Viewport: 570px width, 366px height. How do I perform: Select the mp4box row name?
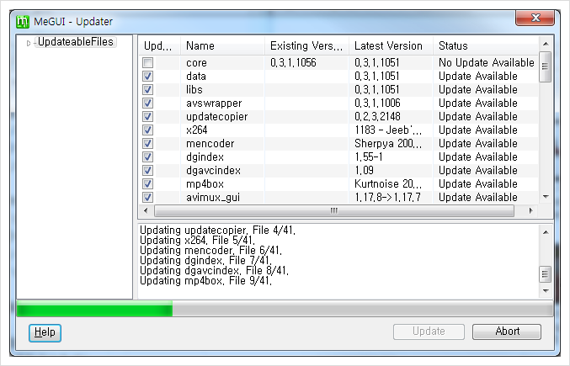(x=205, y=183)
